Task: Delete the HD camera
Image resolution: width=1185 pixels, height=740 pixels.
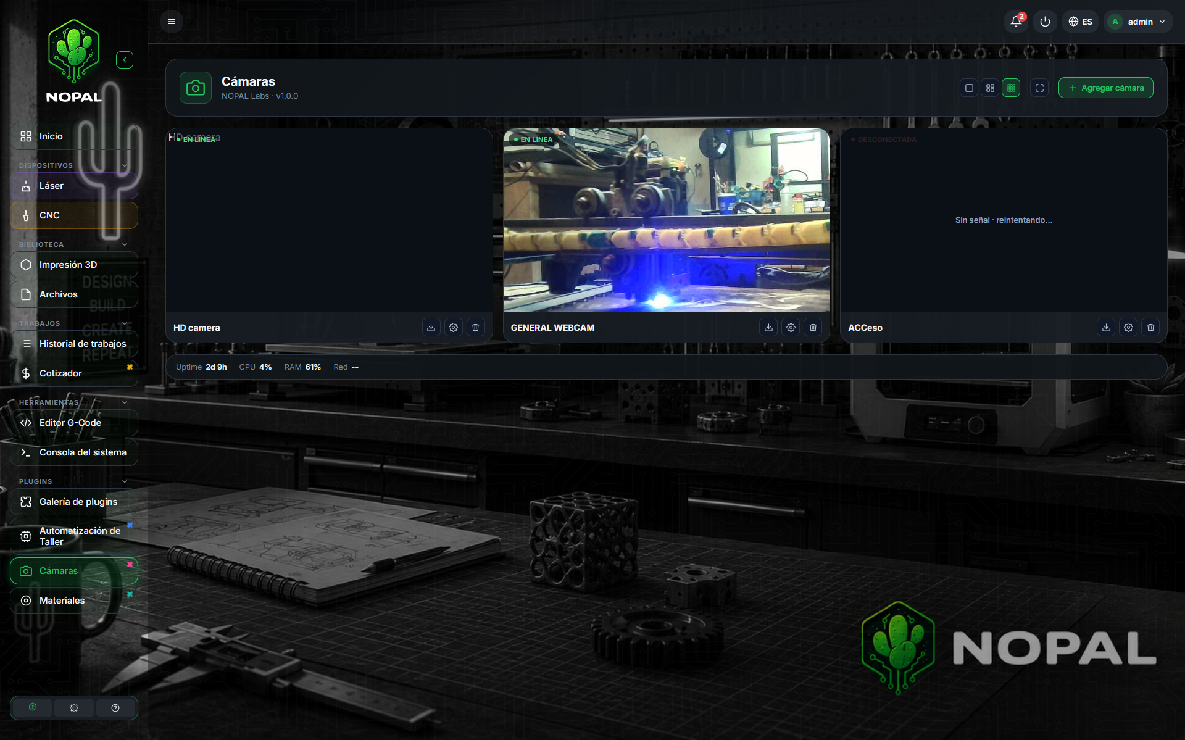Action: pos(475,327)
